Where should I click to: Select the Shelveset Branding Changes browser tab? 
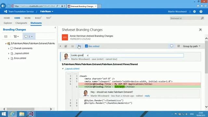(x=82, y=6)
